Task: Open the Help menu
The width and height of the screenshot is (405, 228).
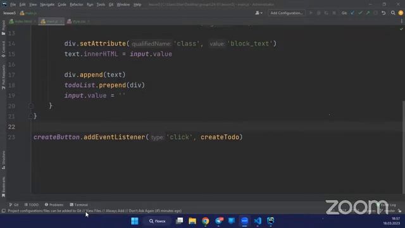Action: (137, 4)
